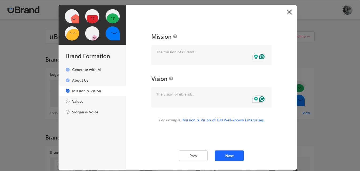The image size is (360, 171).
Task: Click the Grammarly icon in Mission field
Action: pyautogui.click(x=262, y=57)
